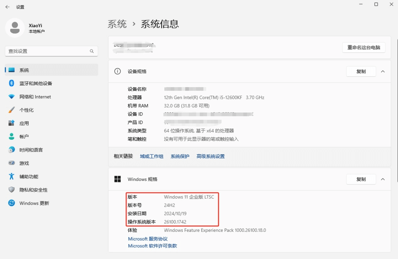Open the 域或工作组 link

pos(151,156)
